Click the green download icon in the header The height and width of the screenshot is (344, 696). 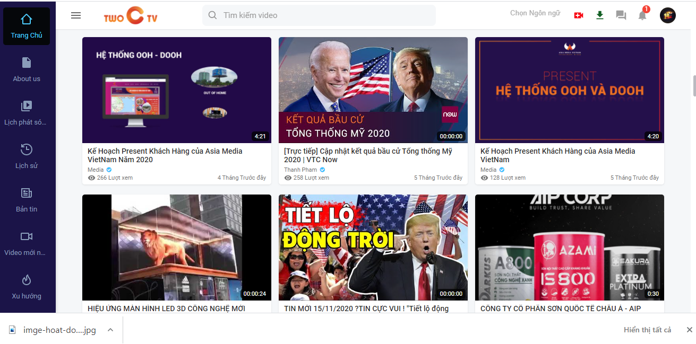[600, 15]
